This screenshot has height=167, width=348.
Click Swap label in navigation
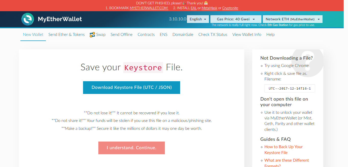coord(101,35)
